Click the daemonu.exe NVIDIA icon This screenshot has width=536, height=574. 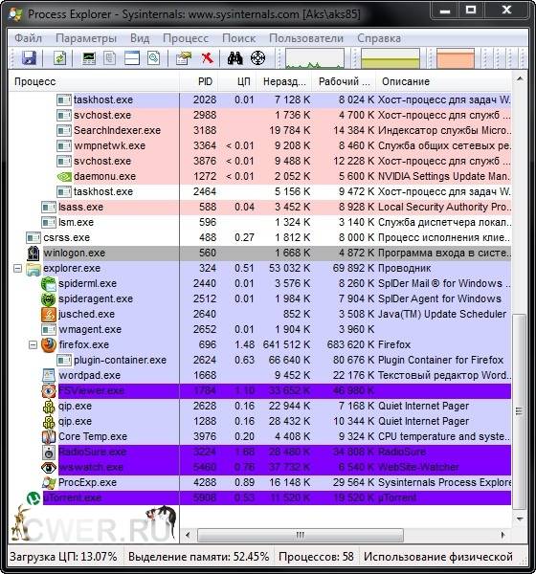pos(64,177)
